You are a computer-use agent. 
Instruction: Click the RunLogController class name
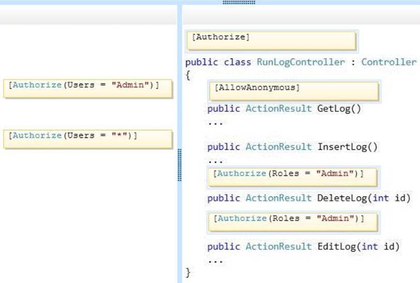(301, 62)
